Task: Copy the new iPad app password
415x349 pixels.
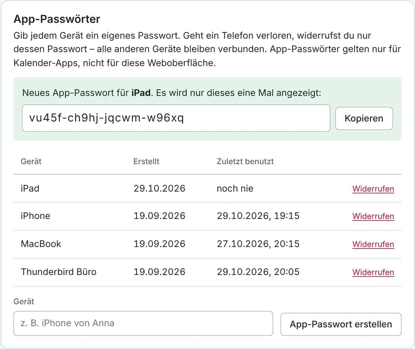Action: (x=364, y=118)
